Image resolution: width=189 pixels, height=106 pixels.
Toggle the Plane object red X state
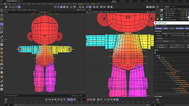point(184,18)
